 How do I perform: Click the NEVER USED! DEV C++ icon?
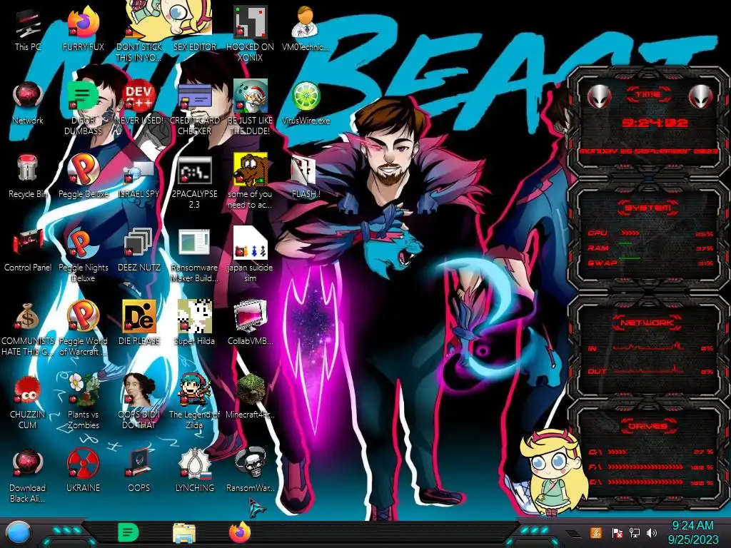click(139, 103)
